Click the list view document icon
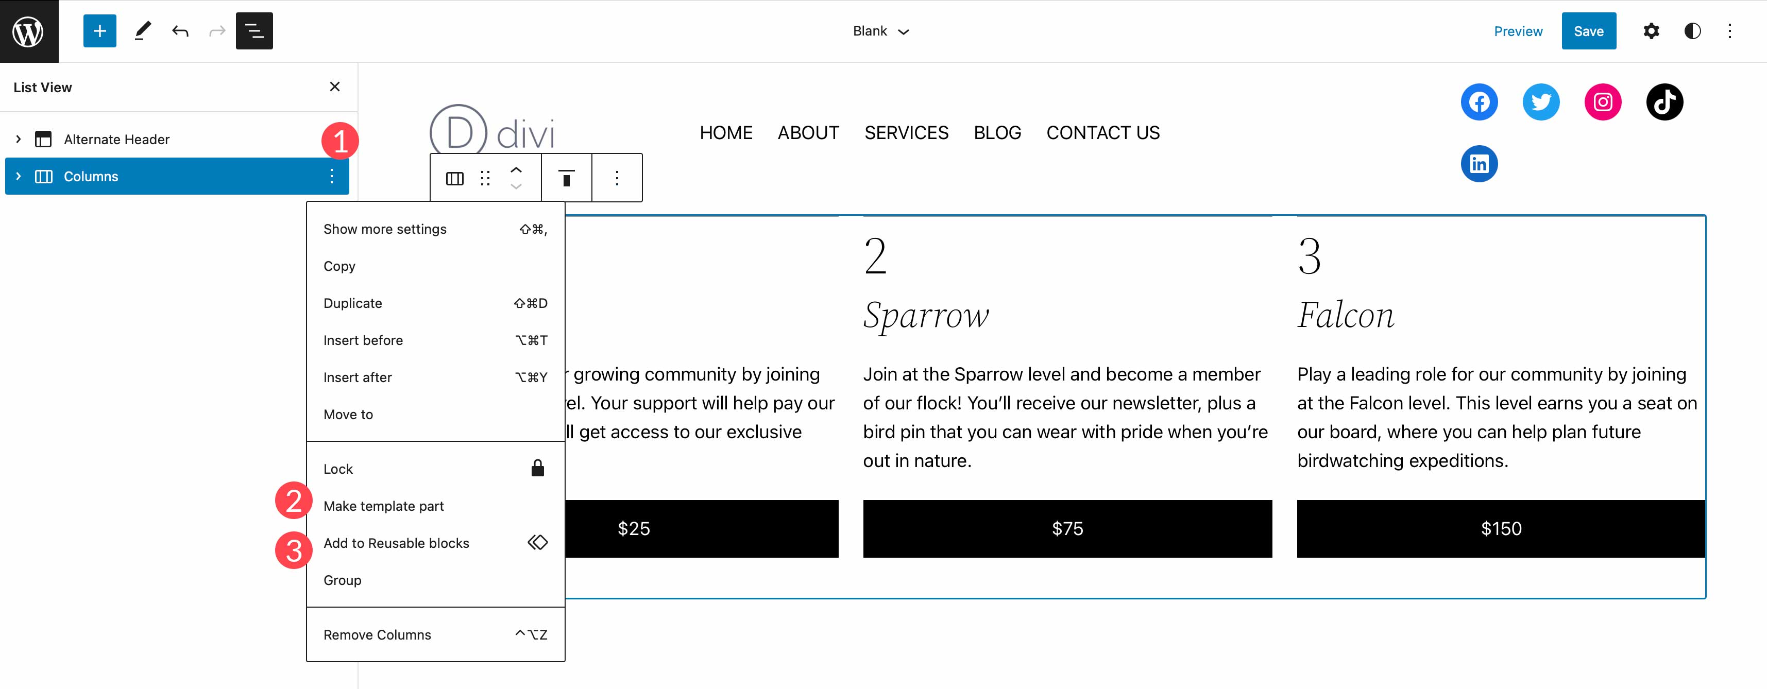Image resolution: width=1767 pixels, height=689 pixels. tap(253, 30)
